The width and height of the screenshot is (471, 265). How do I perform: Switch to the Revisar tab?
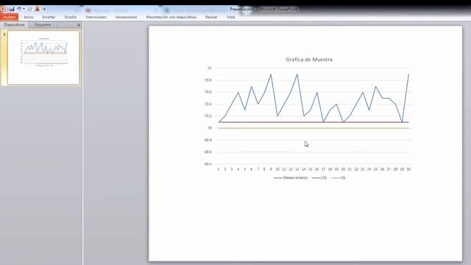click(211, 17)
